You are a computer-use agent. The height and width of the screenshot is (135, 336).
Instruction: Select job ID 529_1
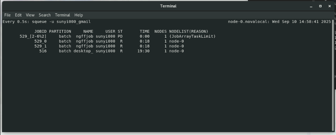click(40, 46)
